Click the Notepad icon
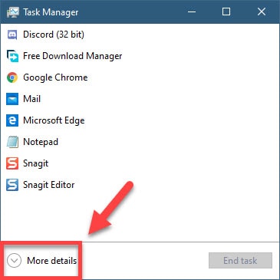280x280 pixels. [x=12, y=142]
